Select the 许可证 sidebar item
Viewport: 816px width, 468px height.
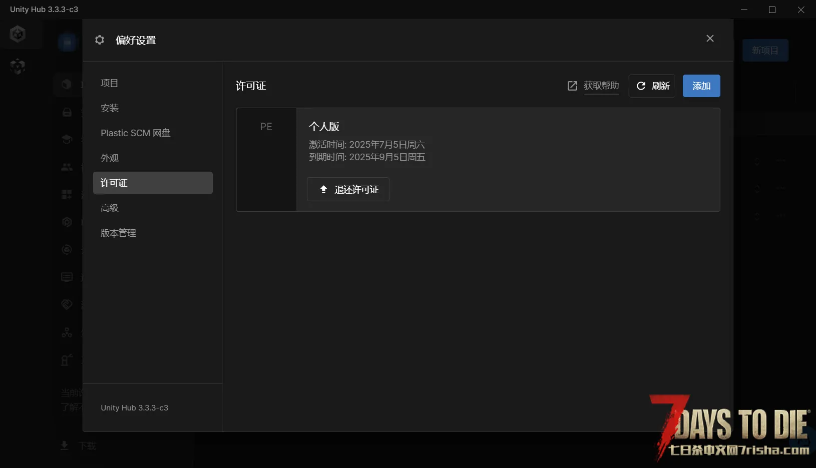click(x=153, y=183)
